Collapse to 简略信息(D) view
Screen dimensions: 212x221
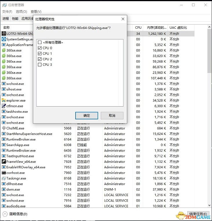point(15,214)
